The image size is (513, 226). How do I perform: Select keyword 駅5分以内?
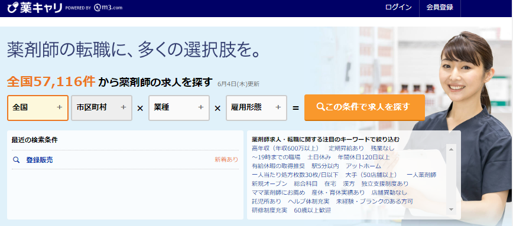point(325,166)
